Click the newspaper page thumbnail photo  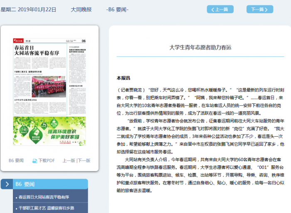tap(49, 87)
